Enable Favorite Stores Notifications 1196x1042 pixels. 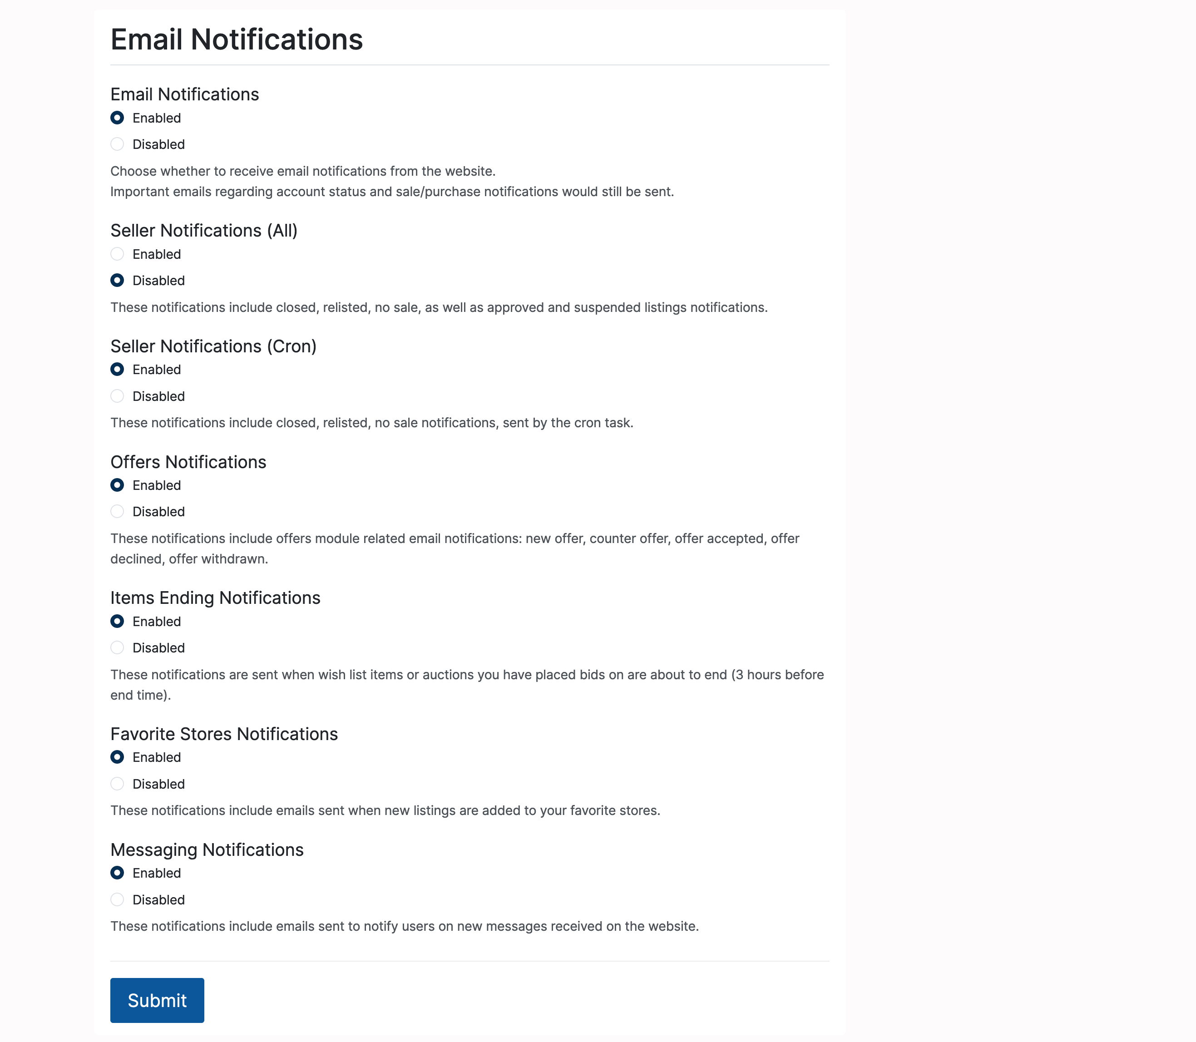pos(118,757)
